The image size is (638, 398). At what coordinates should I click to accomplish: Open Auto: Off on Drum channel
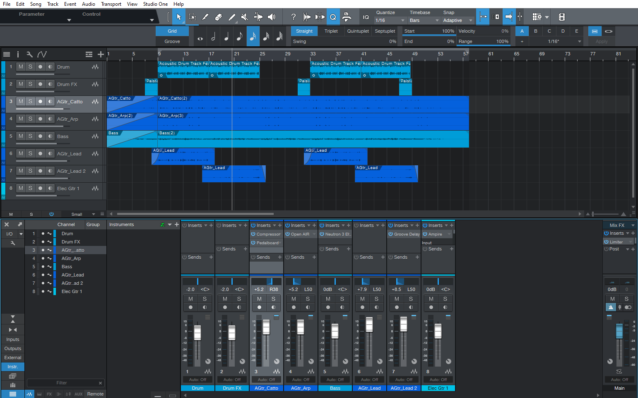pos(197,379)
